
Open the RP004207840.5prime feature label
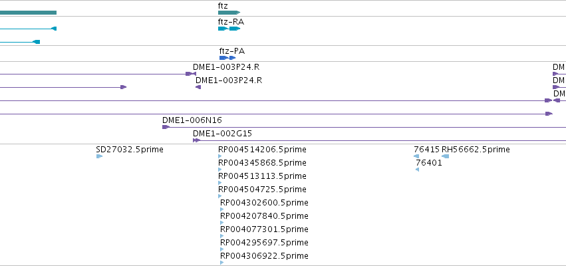tap(264, 216)
